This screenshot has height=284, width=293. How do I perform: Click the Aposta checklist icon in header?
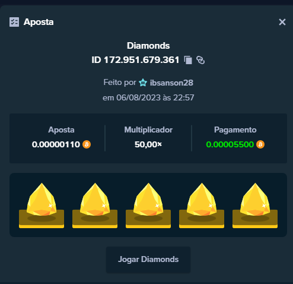click(14, 22)
